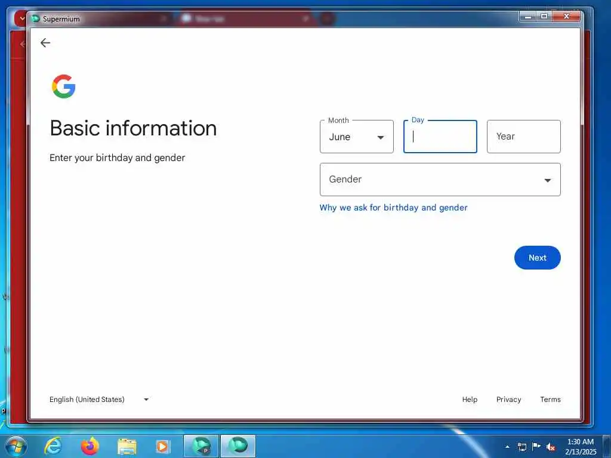Switch to first Supermium taskbar window
Screen dimensions: 611x458
point(201,446)
